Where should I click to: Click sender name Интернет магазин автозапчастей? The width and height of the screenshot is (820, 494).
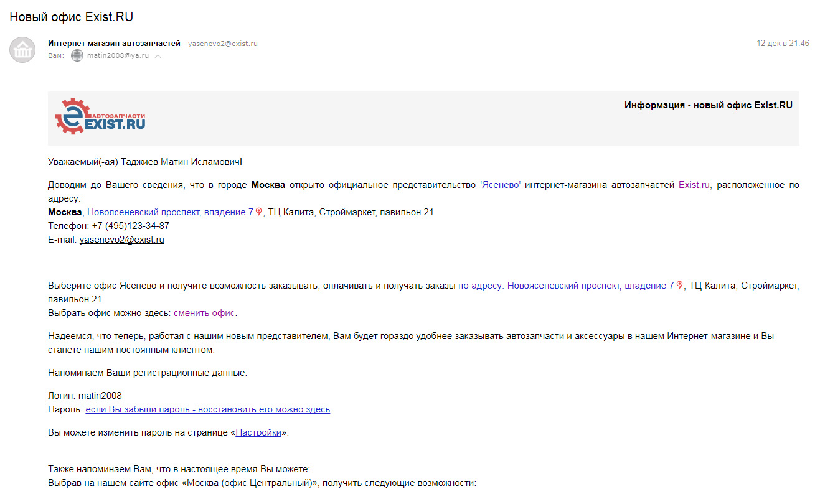click(x=114, y=44)
